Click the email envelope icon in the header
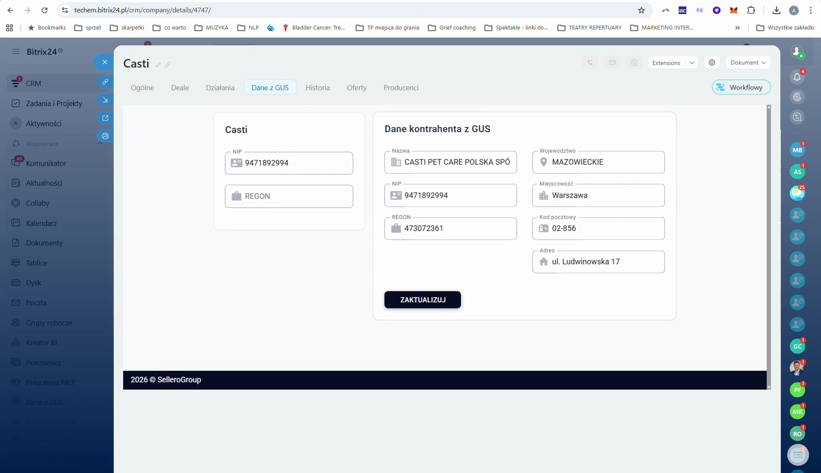This screenshot has width=821, height=473. (x=612, y=63)
